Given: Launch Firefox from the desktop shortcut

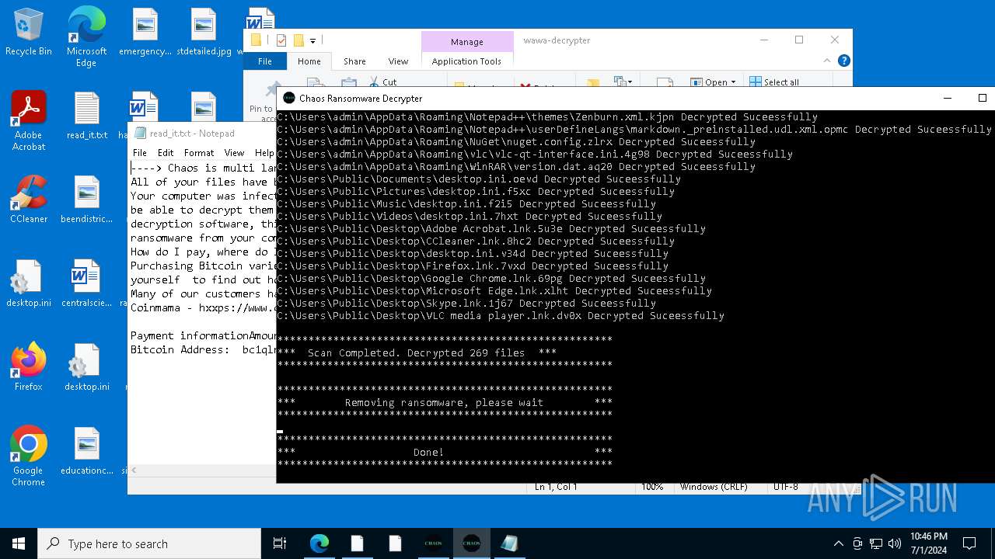Looking at the screenshot, I should [29, 366].
